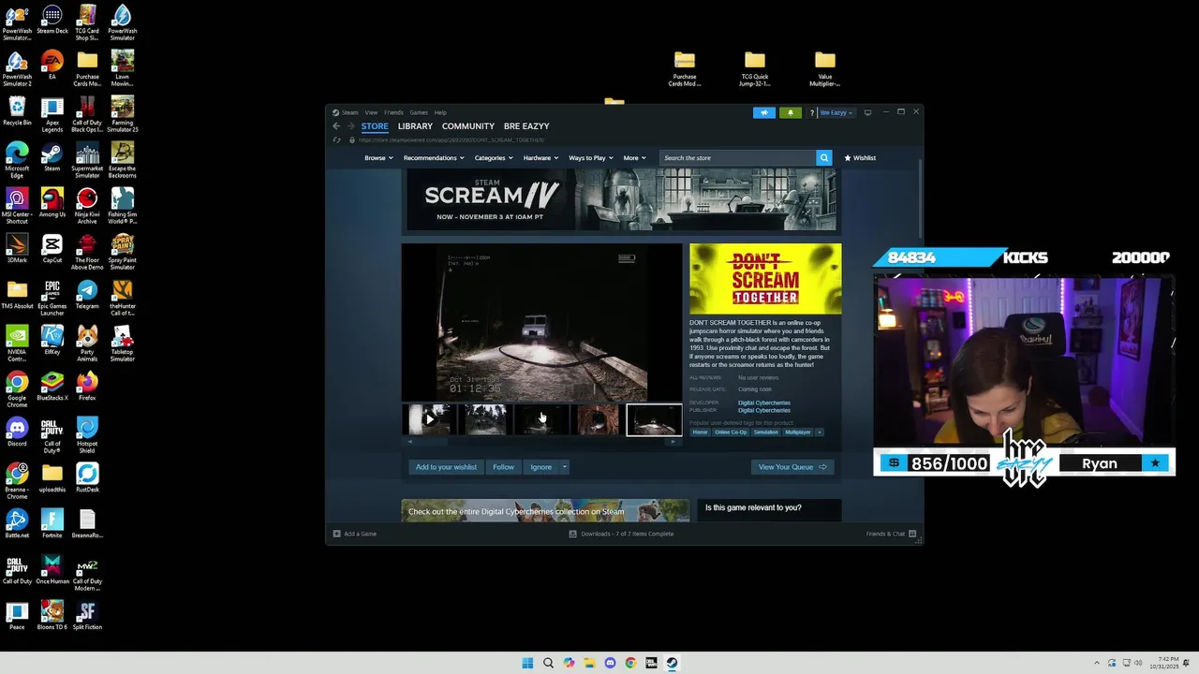Open Discord desktop shortcut

(x=17, y=432)
